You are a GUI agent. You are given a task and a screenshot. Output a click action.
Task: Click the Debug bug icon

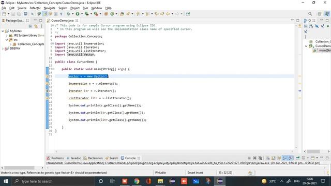(x=68, y=14)
